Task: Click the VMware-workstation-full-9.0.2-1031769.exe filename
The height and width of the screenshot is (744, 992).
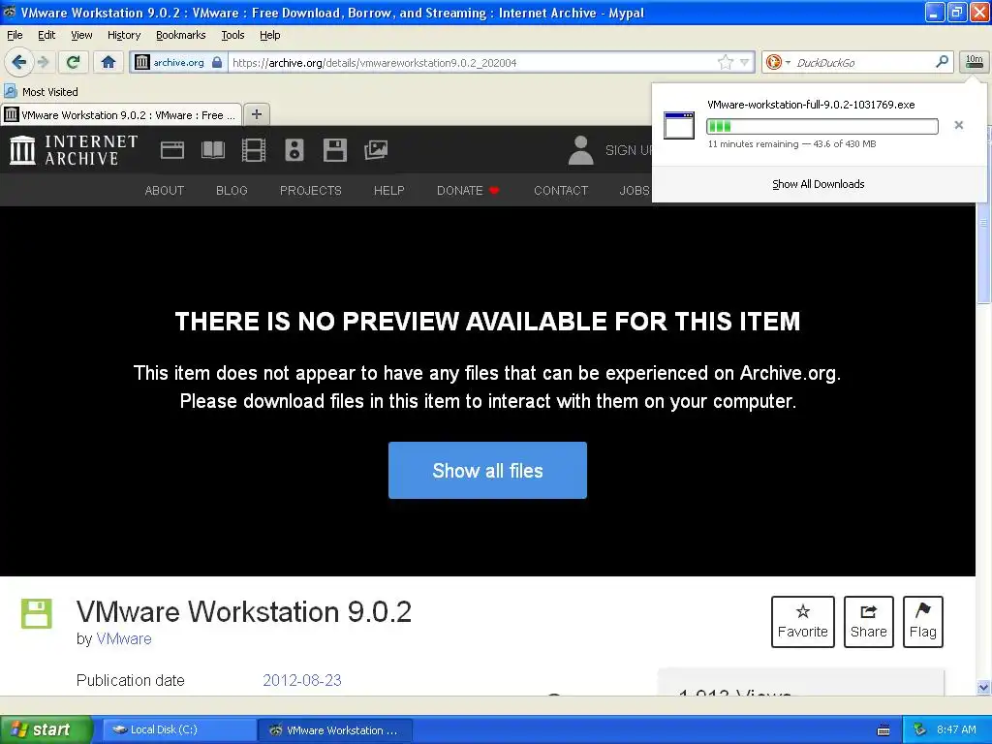Action: pyautogui.click(x=811, y=105)
